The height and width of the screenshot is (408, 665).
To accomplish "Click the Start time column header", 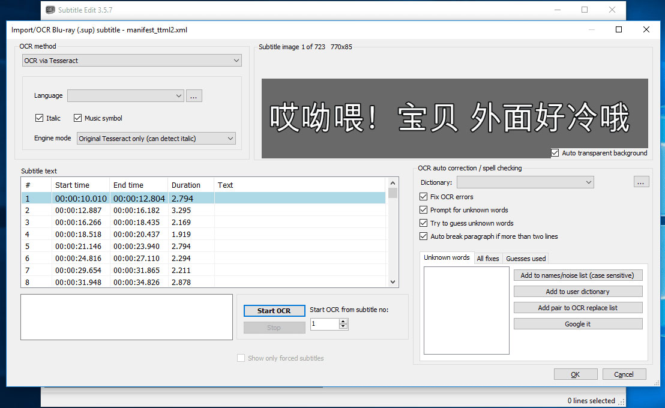I will click(80, 185).
